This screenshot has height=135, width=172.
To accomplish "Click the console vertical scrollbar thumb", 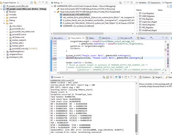I will (x=136, y=123).
